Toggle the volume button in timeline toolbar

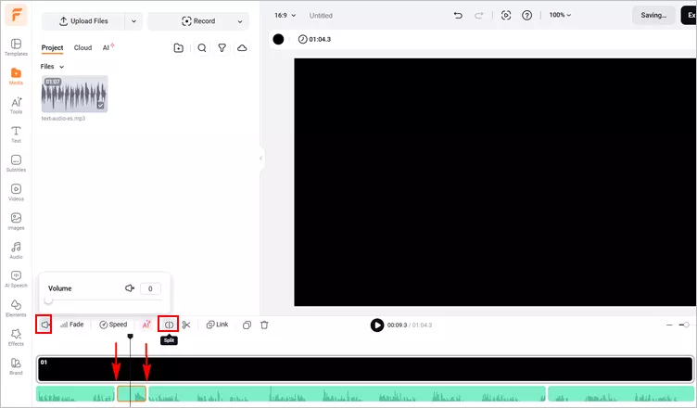(x=44, y=325)
